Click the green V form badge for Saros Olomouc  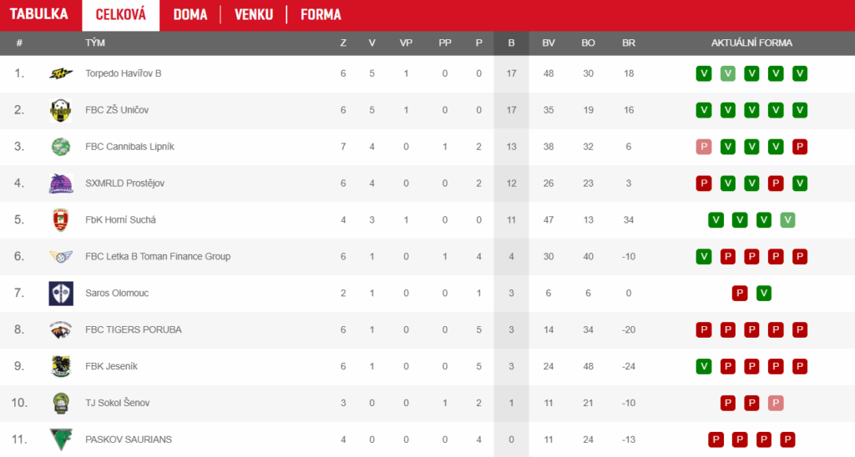764,294
